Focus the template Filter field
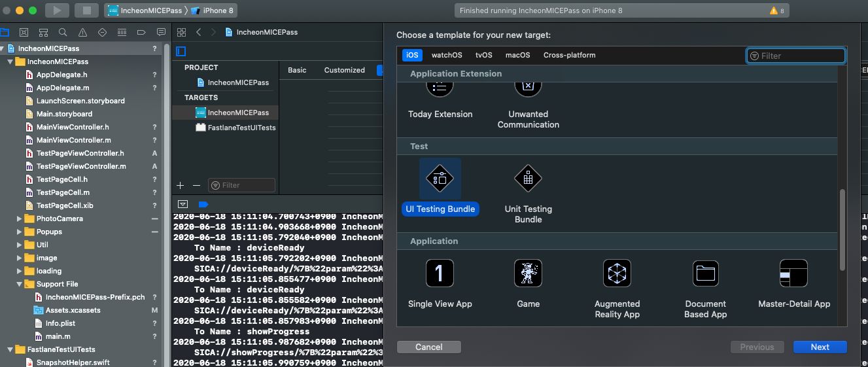 tap(796, 56)
